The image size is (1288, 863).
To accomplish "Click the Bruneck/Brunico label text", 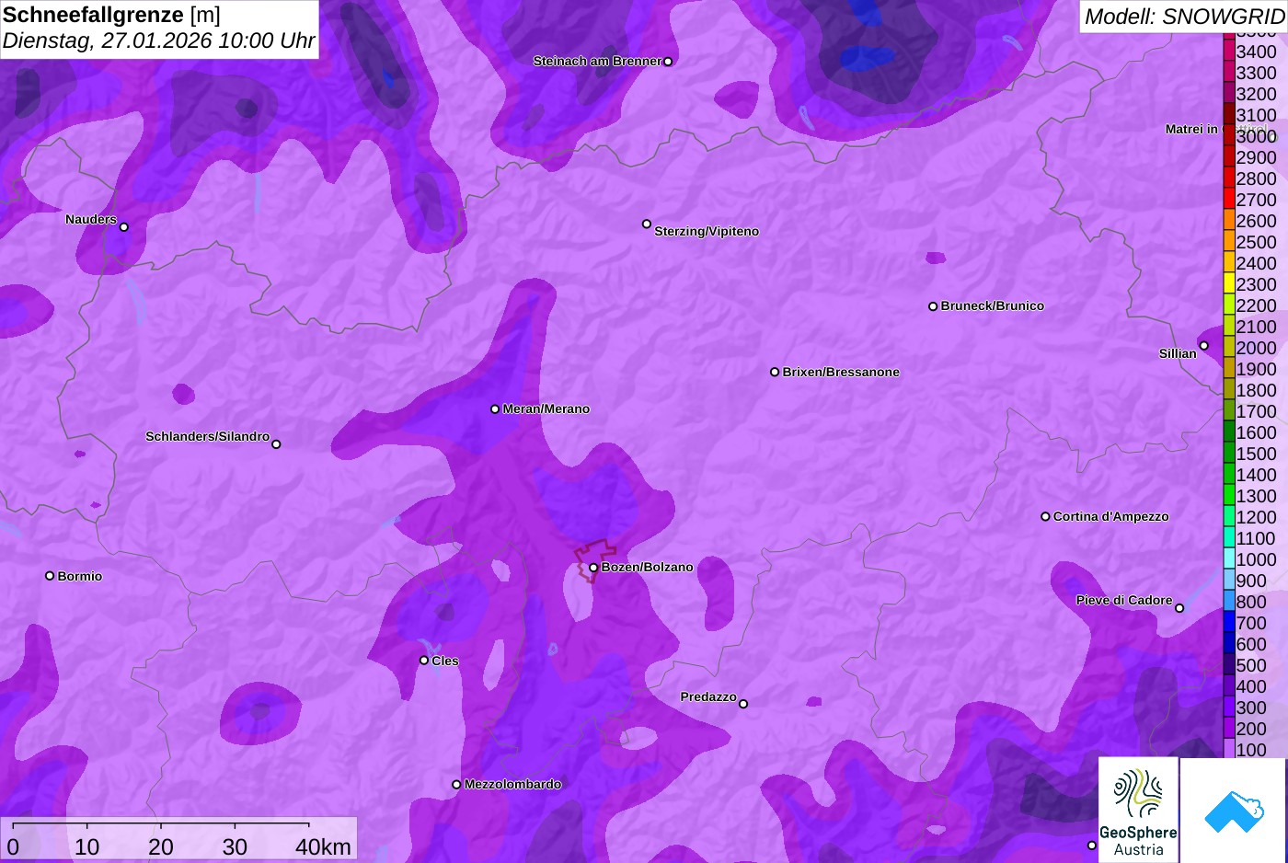I will [x=993, y=306].
